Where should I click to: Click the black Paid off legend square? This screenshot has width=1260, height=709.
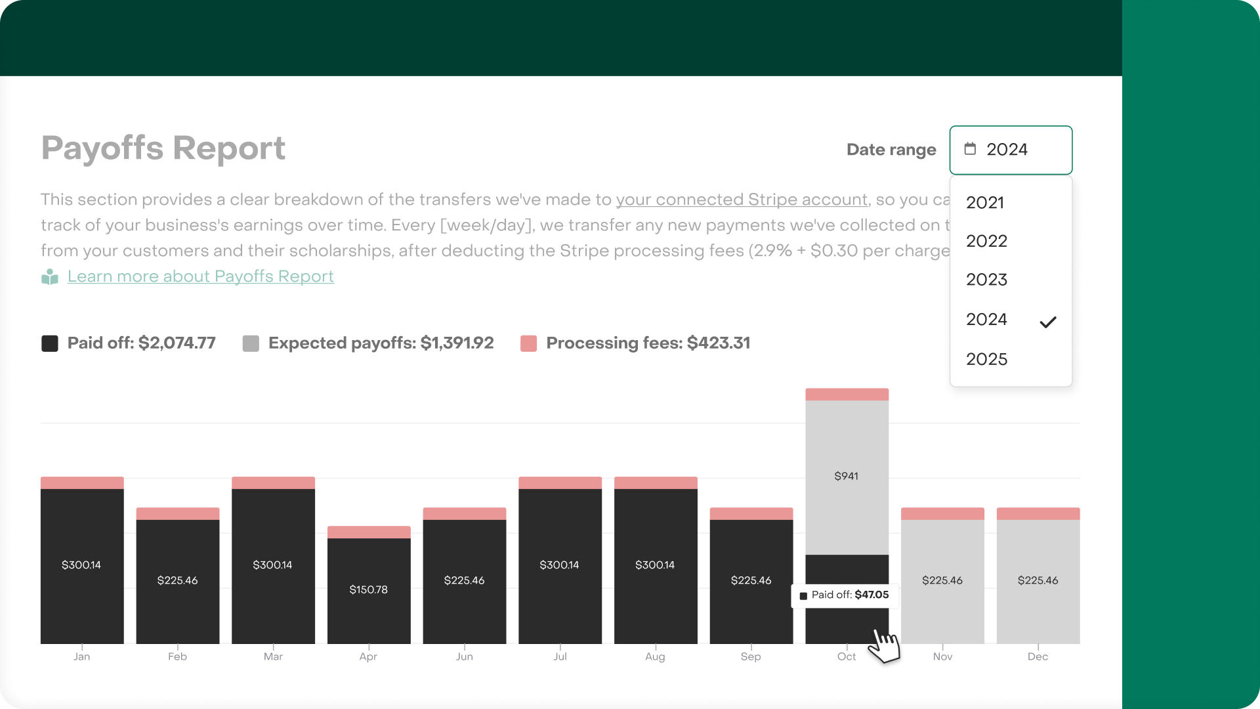(50, 343)
